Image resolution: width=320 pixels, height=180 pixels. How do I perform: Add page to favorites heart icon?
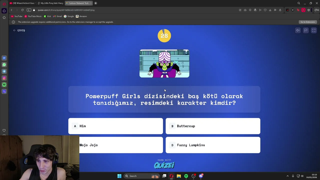coord(265,10)
